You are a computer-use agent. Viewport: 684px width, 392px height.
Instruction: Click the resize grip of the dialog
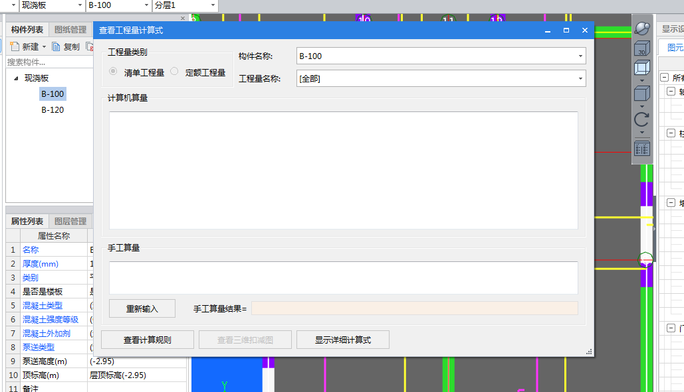pyautogui.click(x=589, y=352)
